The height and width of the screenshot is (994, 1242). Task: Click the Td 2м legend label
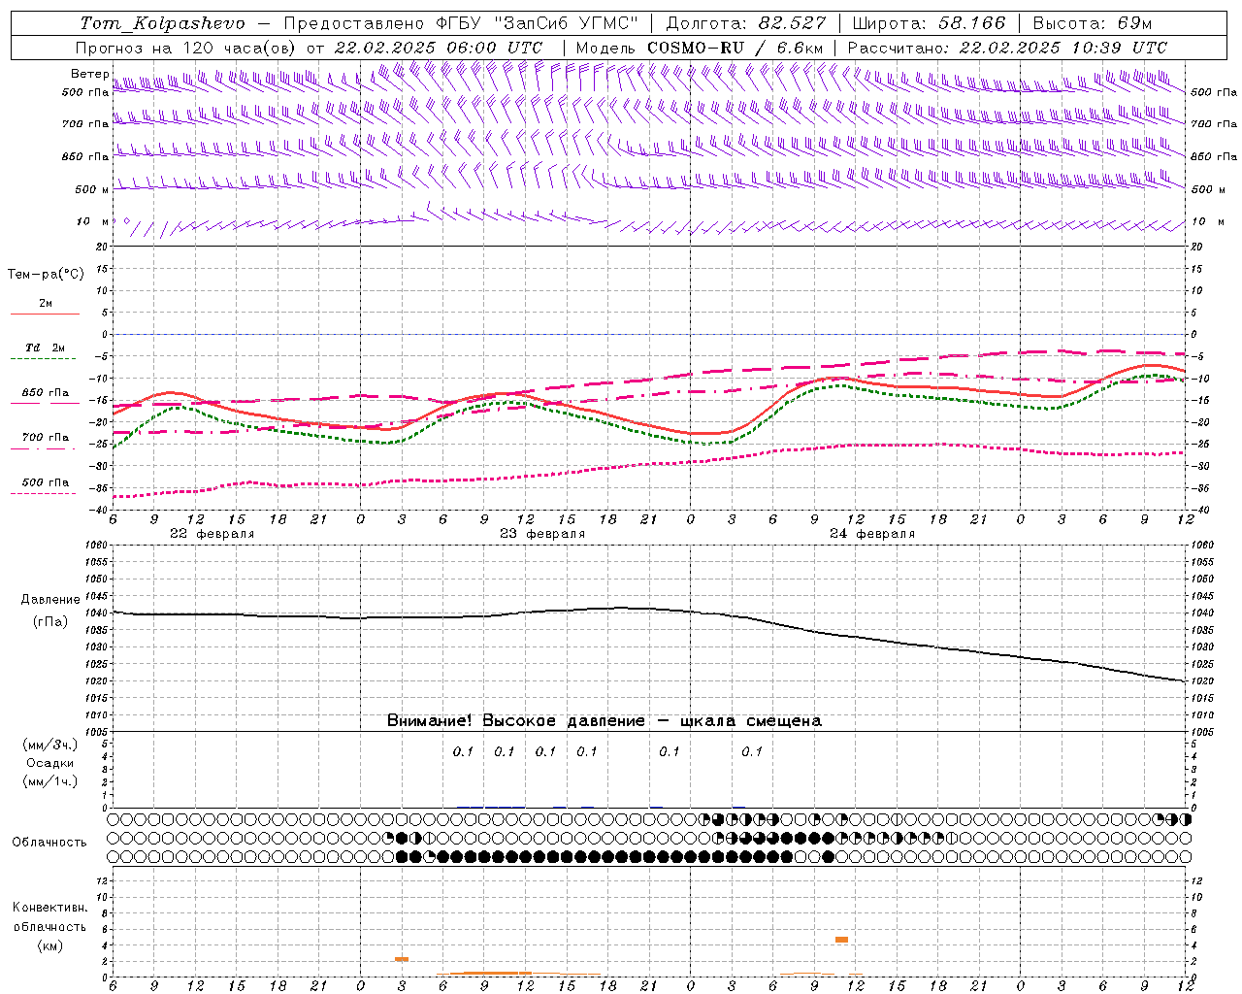(45, 348)
